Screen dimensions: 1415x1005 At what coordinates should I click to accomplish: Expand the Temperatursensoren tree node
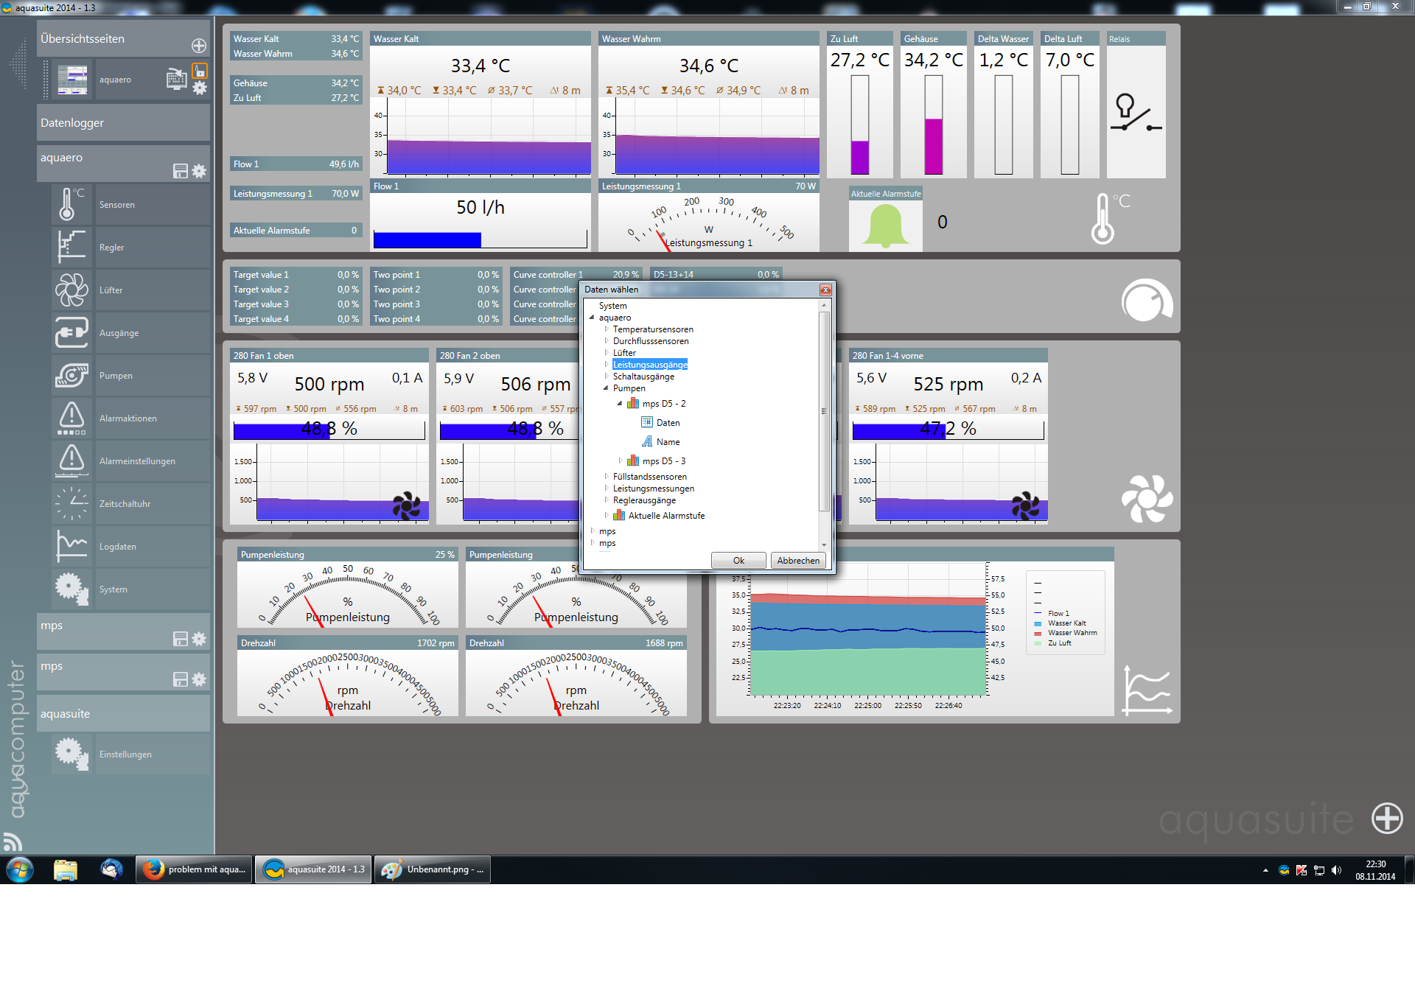[x=607, y=329]
